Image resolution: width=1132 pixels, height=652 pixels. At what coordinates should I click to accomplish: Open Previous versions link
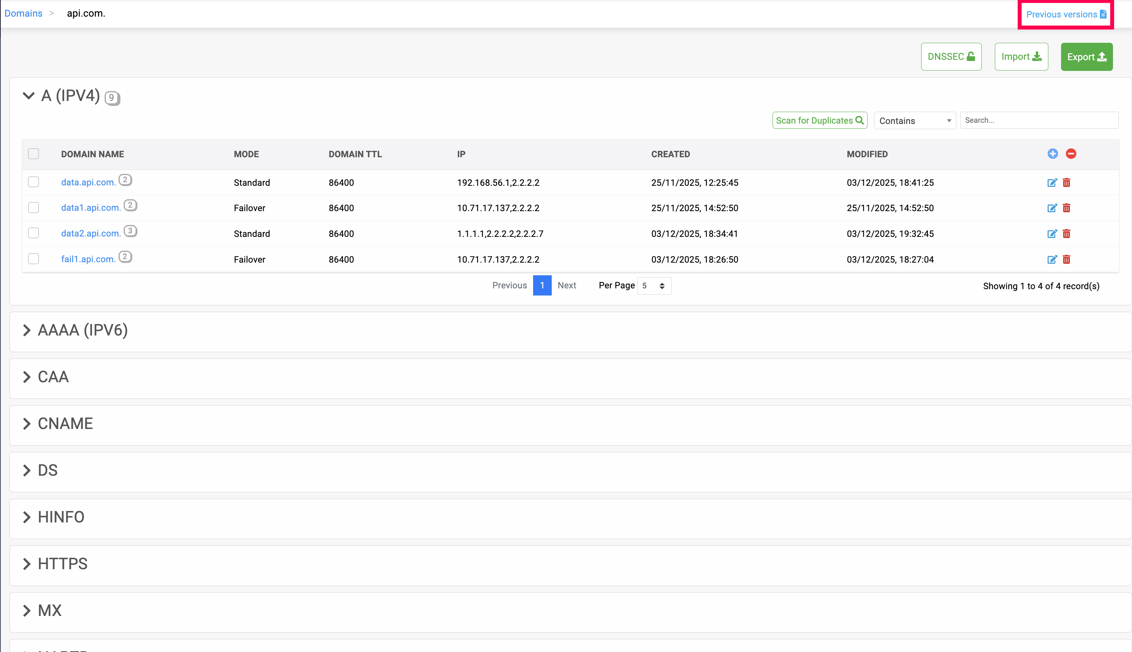1065,14
